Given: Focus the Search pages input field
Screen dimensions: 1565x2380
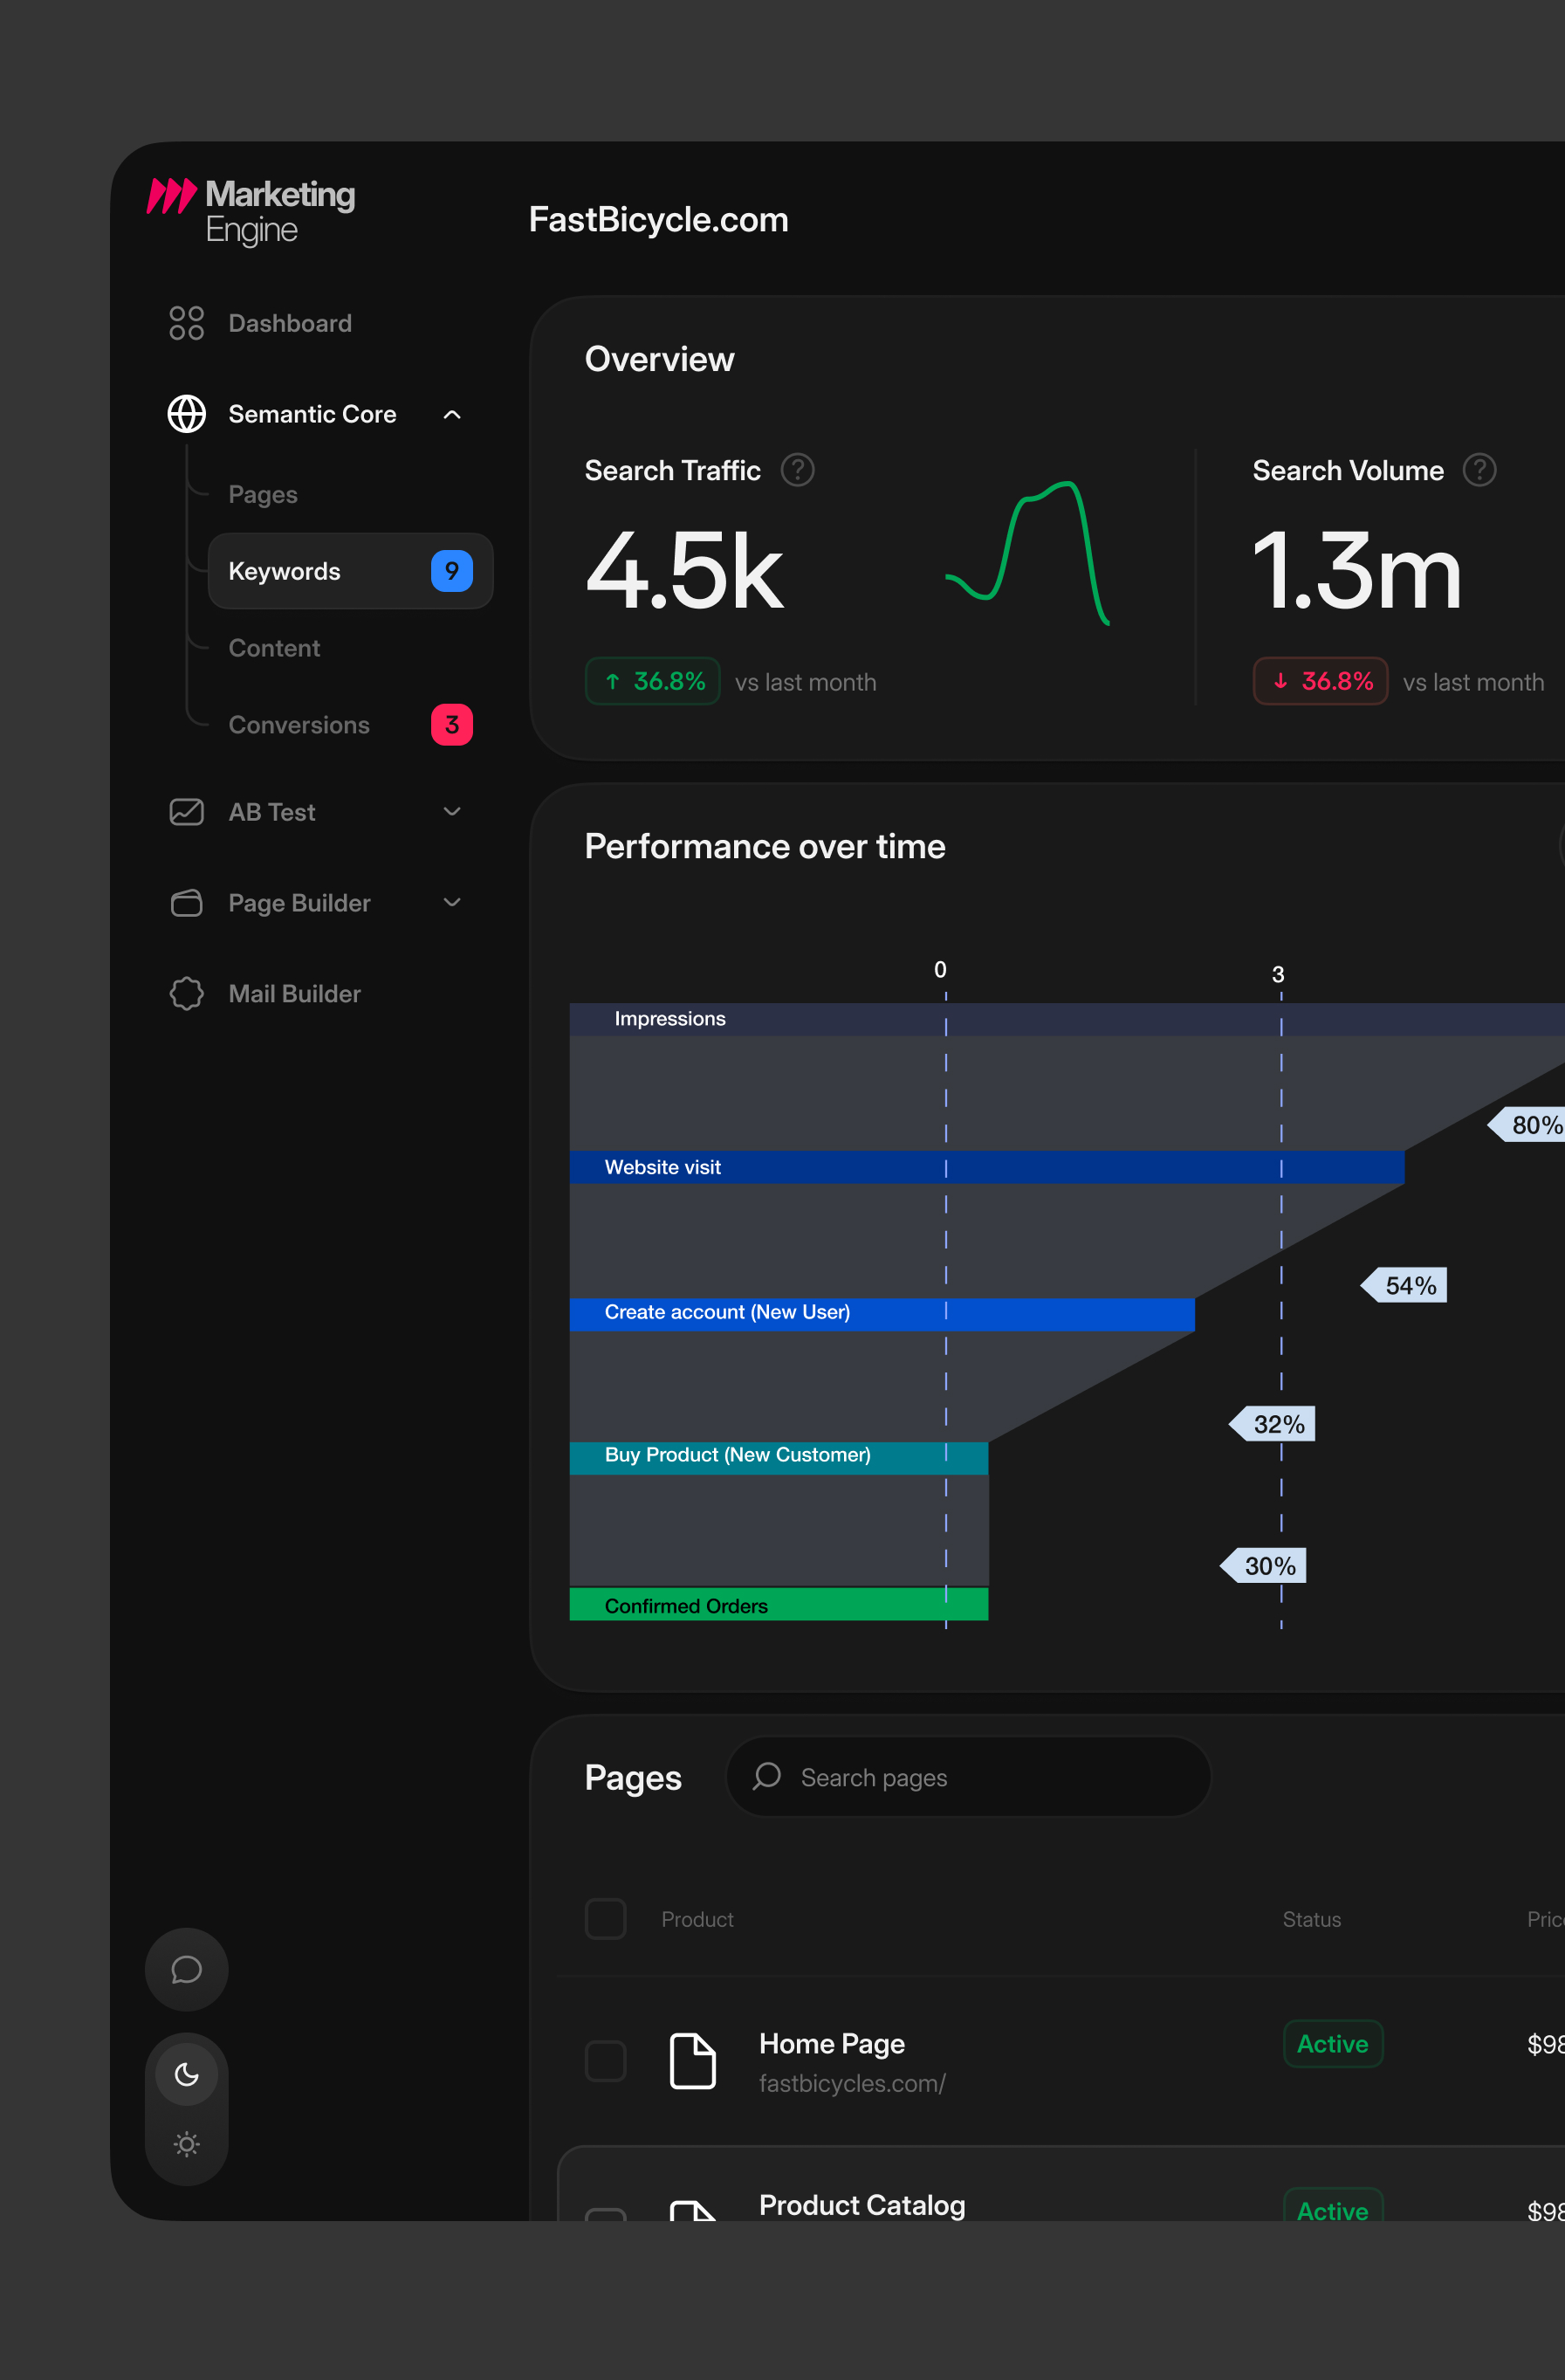Looking at the screenshot, I should coord(968,1777).
